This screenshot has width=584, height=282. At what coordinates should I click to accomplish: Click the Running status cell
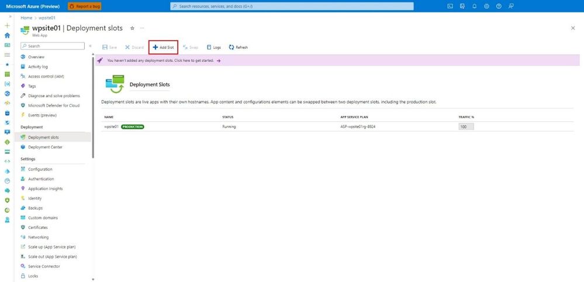tap(229, 127)
